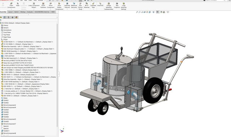This screenshot has width=231, height=137.
Task: Expand Assembly Features dropdown arrow
Action: point(67,9)
